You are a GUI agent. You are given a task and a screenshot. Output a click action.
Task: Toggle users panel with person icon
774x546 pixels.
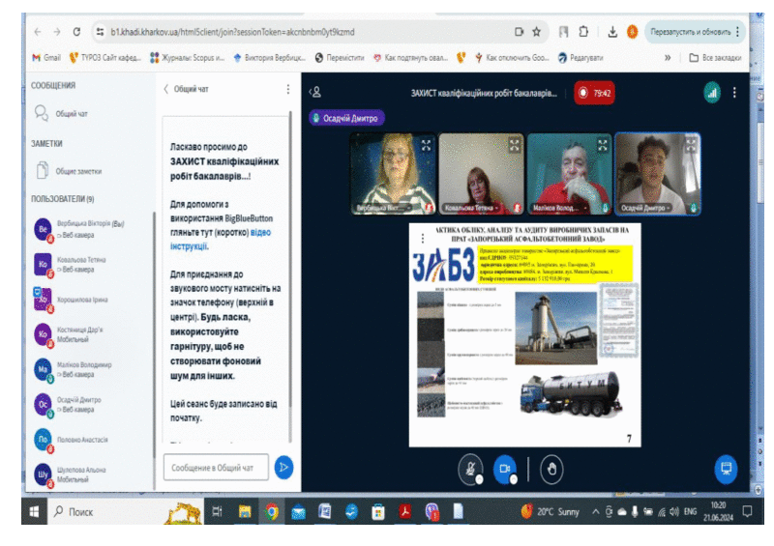pyautogui.click(x=315, y=92)
